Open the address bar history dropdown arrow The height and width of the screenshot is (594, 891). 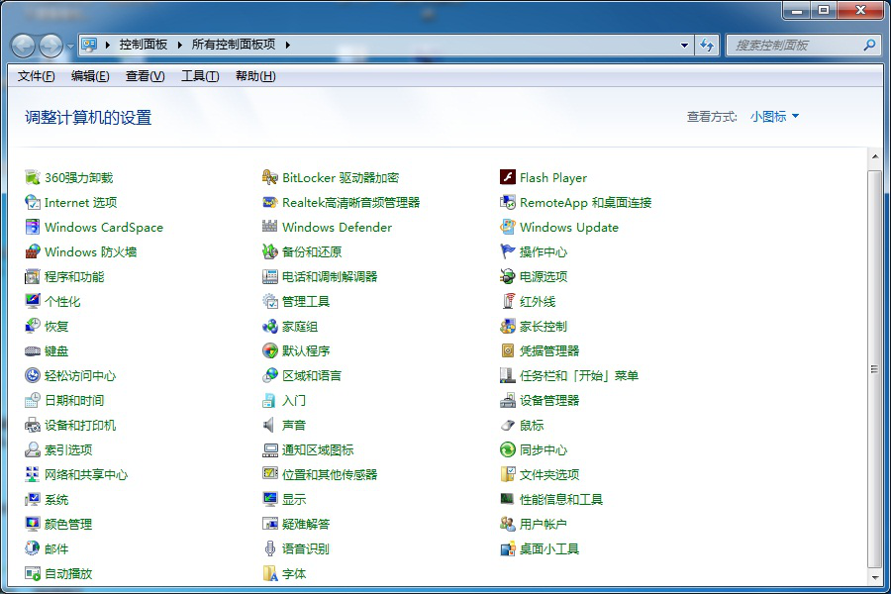[x=684, y=46]
